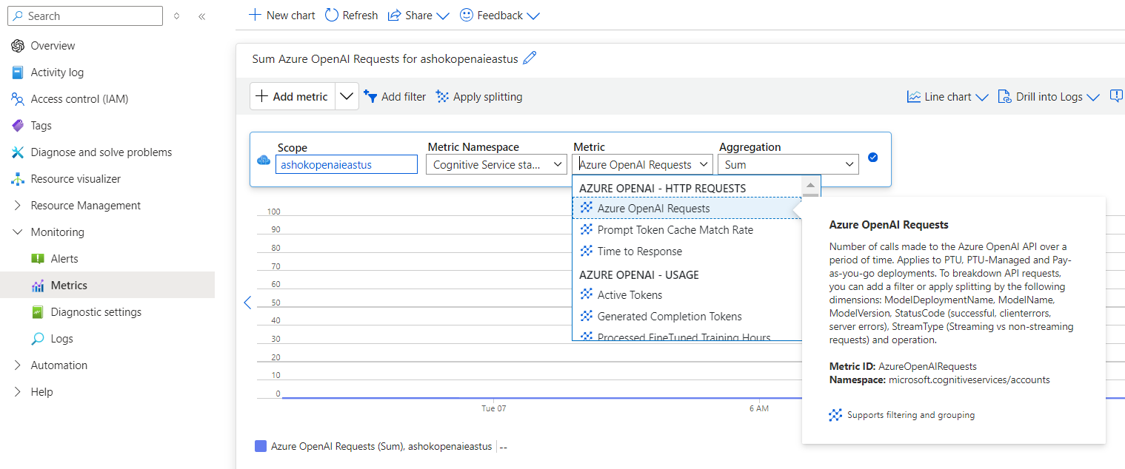Viewport: 1125px width, 469px height.
Task: Click the Feedback smiley icon
Action: pos(467,15)
